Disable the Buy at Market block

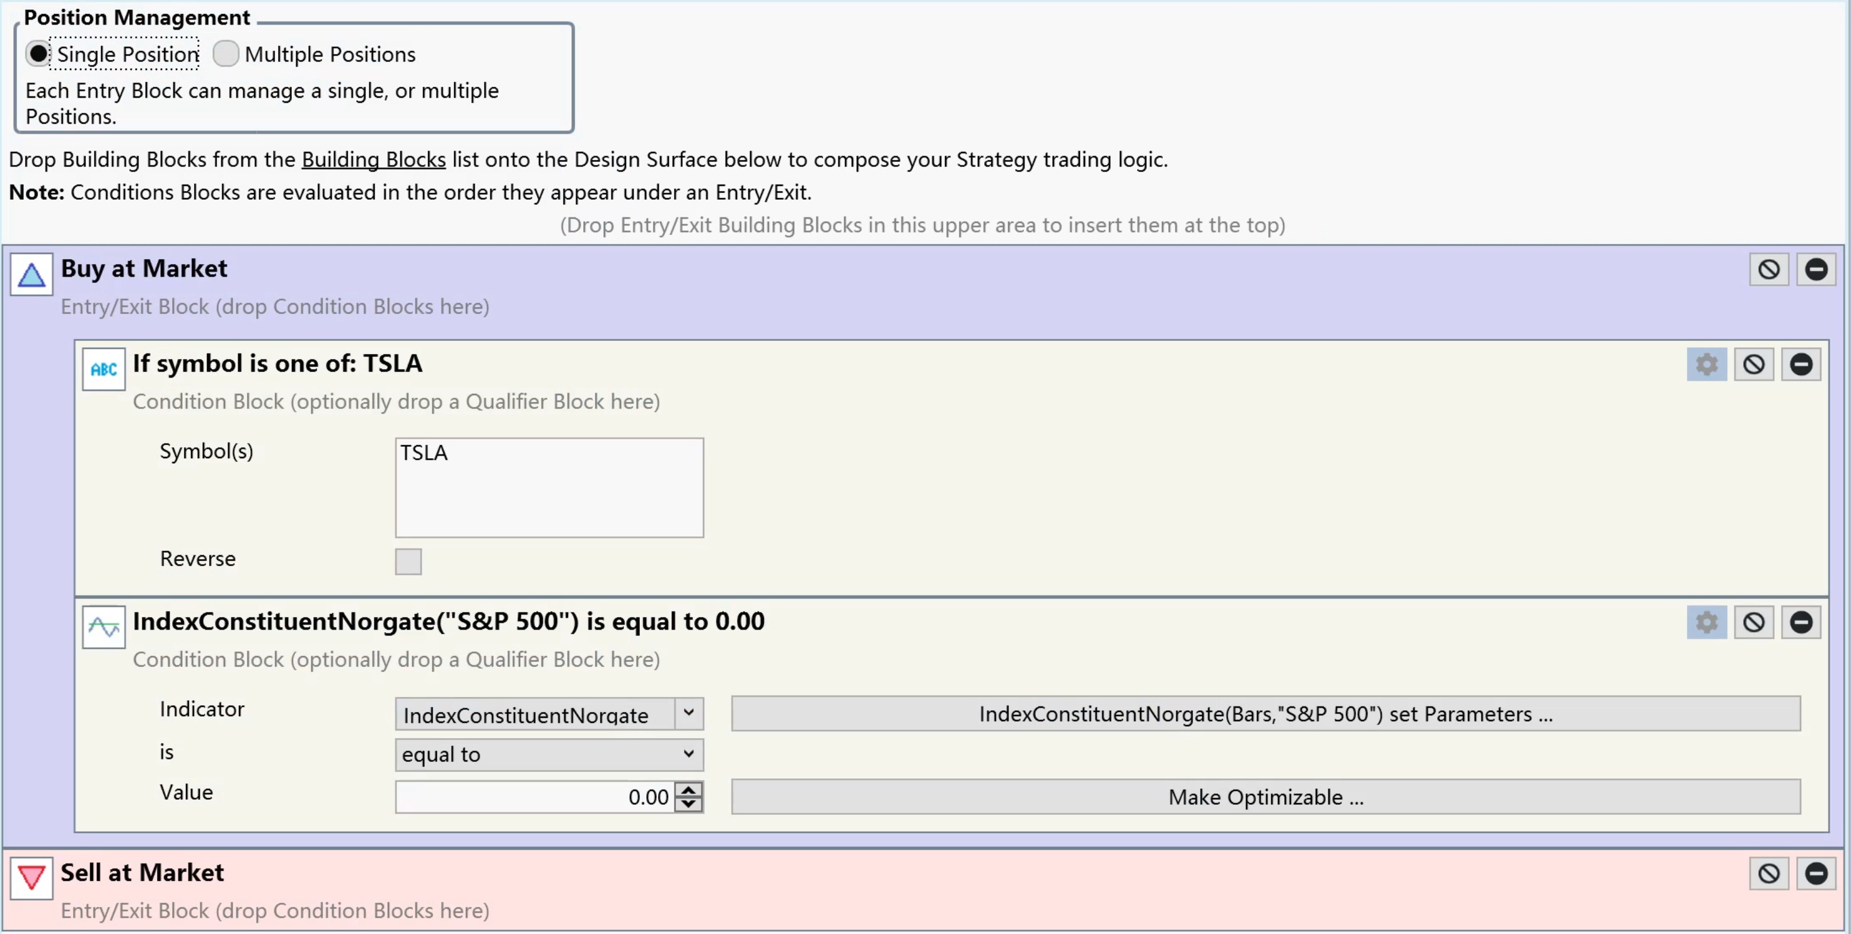(x=1768, y=270)
